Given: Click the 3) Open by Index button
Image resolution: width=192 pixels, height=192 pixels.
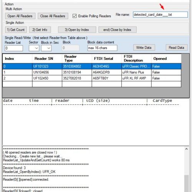Looking at the screenshot, I should 77,30.
